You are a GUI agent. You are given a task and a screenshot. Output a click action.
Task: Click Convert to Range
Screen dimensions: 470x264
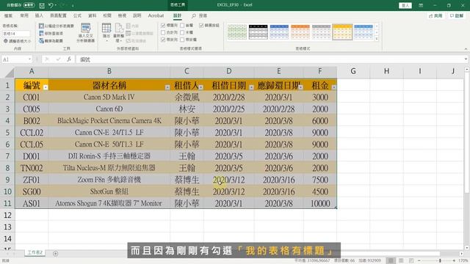point(51,40)
